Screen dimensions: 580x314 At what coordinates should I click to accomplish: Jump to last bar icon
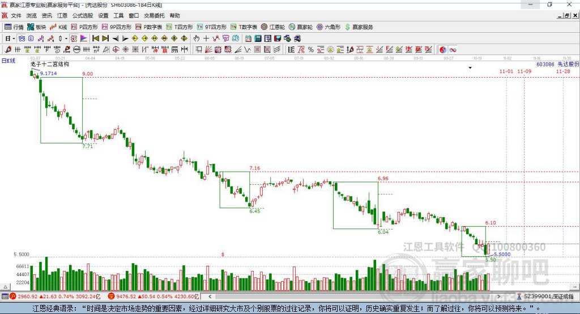pos(105,39)
